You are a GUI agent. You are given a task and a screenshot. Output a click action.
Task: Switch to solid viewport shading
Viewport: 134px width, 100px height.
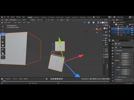[103, 22]
